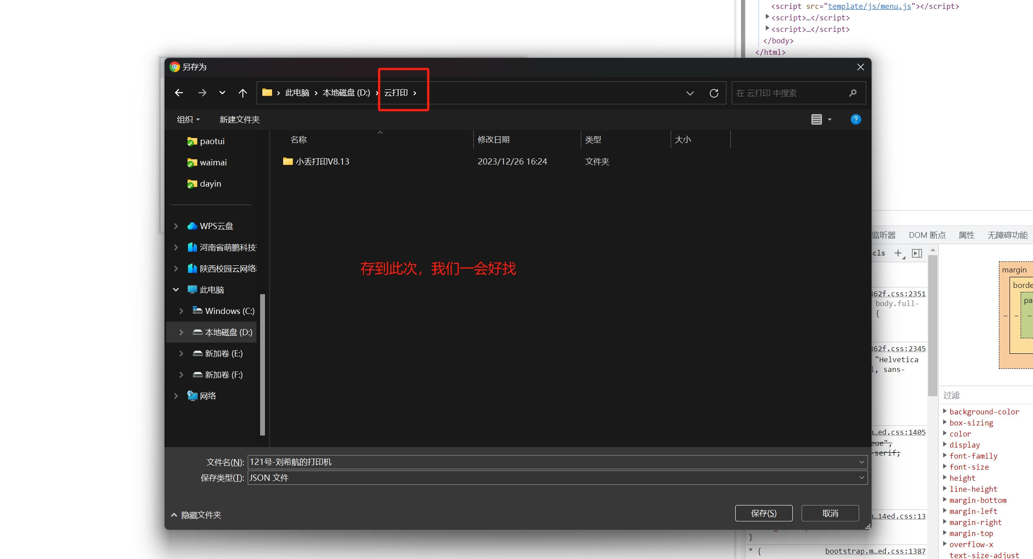Screen dimensions: 1033x559
Task: Expand font-family computed property
Action: point(945,456)
